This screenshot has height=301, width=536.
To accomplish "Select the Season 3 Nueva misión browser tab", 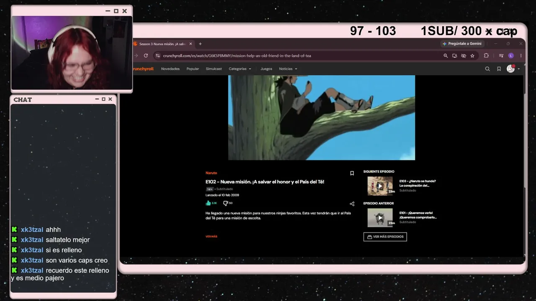I will coord(162,44).
